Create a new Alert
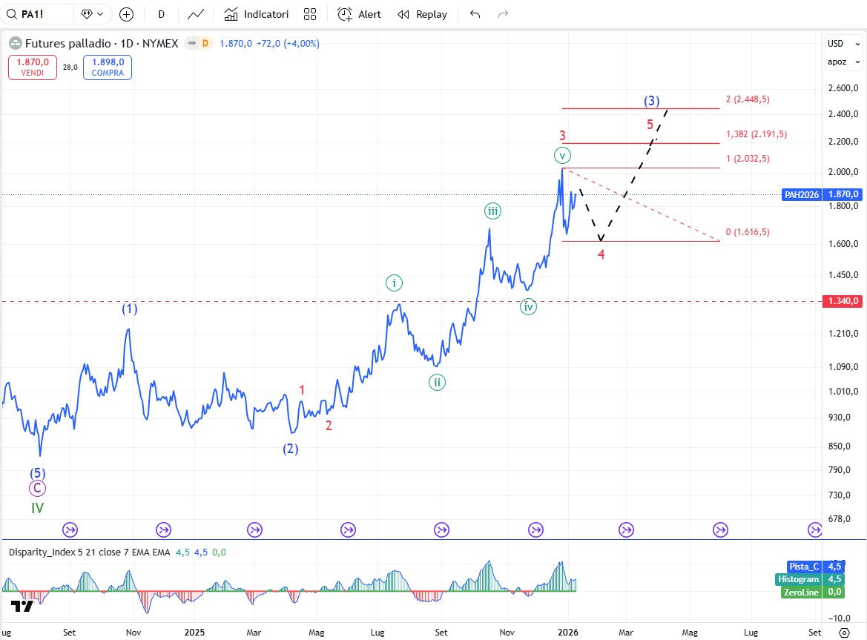This screenshot has height=640, width=867. tap(360, 14)
